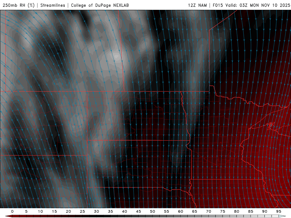Viewport: 291px width, 218px height.
Task: Click the colorbar value label 65
Action: pyautogui.click(x=195, y=211)
